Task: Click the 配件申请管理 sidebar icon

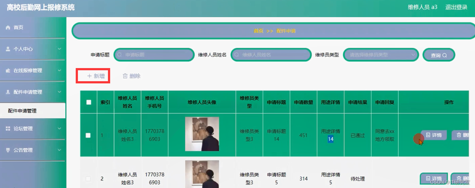Action: point(8,92)
